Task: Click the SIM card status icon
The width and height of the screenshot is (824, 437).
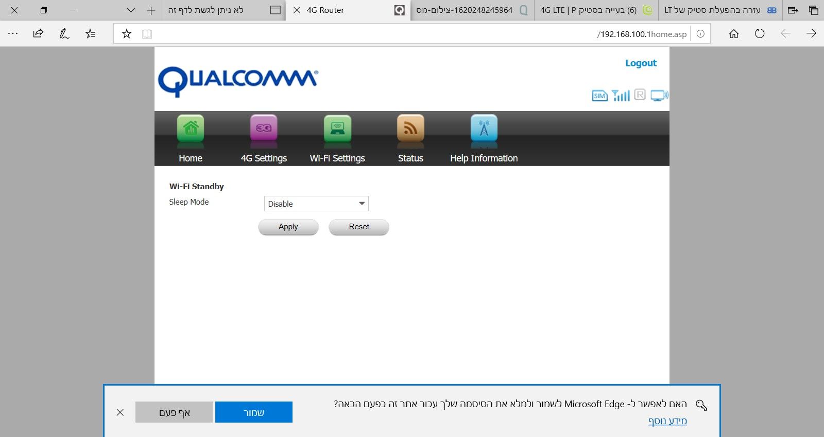Action: coord(599,96)
